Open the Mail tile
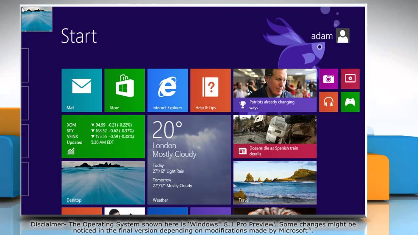418x235 pixels. click(82, 90)
